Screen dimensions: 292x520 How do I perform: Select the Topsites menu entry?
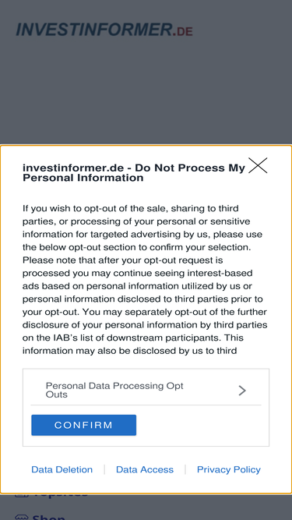coord(60,495)
